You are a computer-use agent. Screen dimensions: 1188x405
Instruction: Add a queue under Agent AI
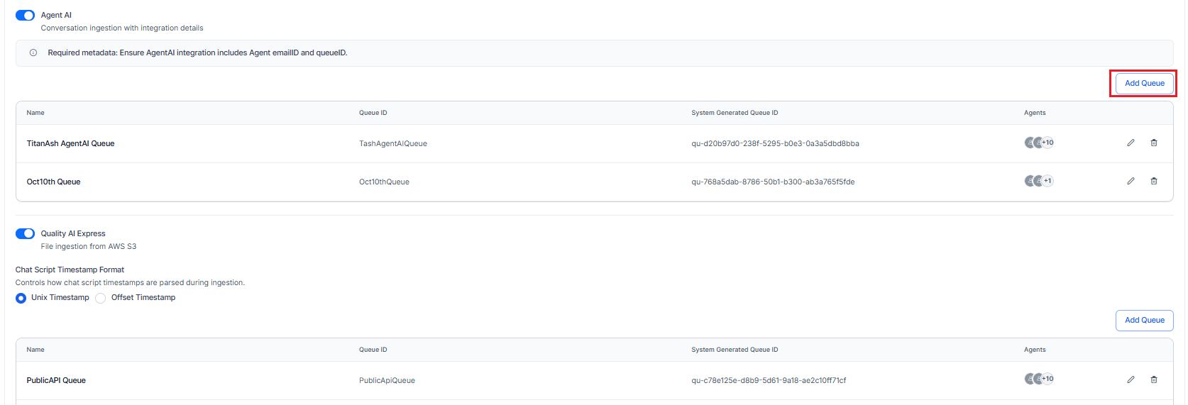click(x=1144, y=83)
